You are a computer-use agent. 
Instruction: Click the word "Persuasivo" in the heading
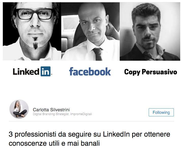click(x=159, y=72)
